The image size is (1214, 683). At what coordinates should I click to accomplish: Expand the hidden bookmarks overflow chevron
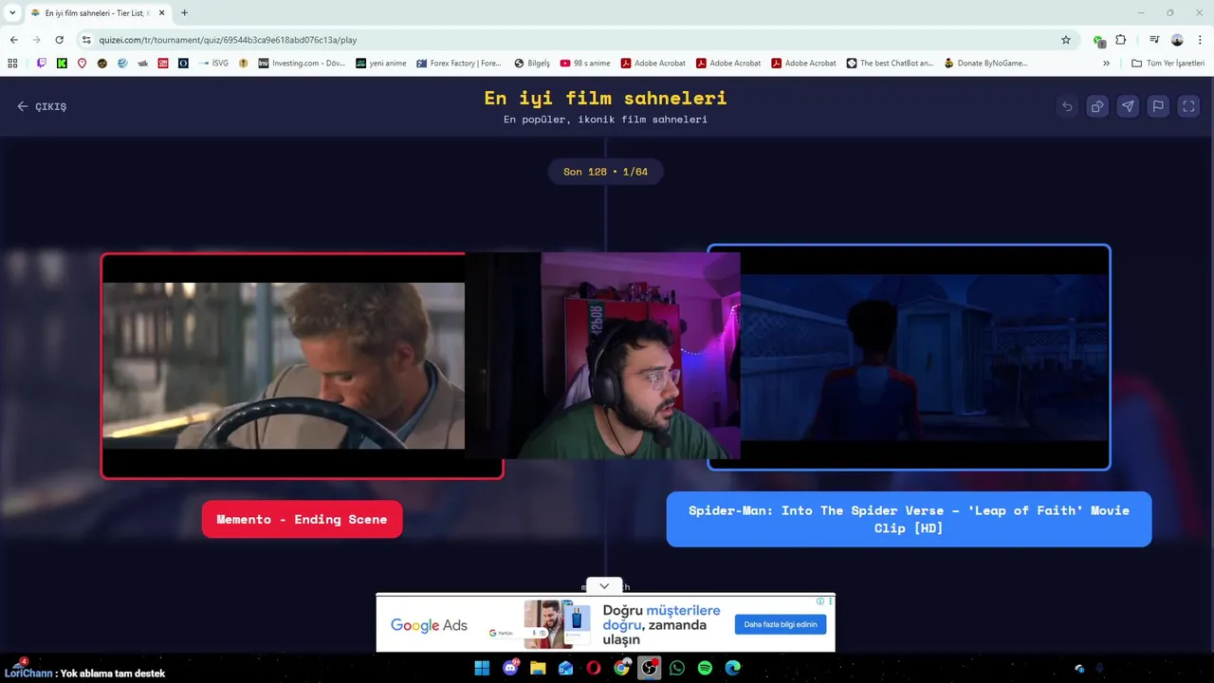1106,64
